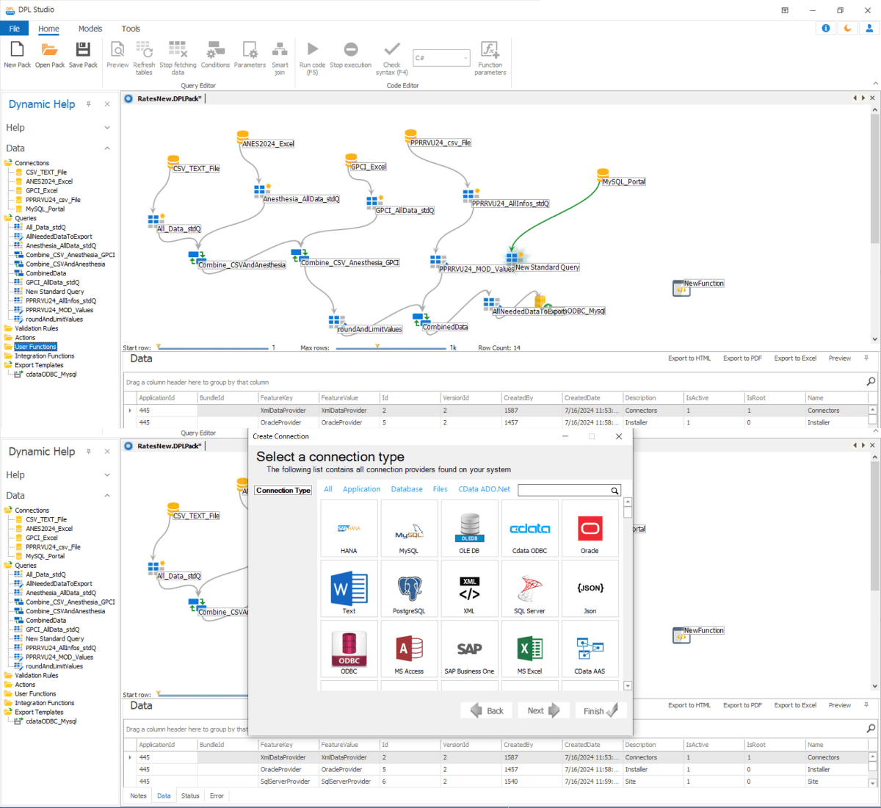Click Export to Excel link
Image resolution: width=881 pixels, height=808 pixels.
pos(795,358)
